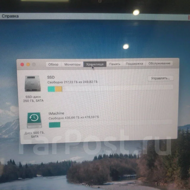Screen dimensions: 190x190
Task: Minimize the window with yellow button
Action: (28, 64)
